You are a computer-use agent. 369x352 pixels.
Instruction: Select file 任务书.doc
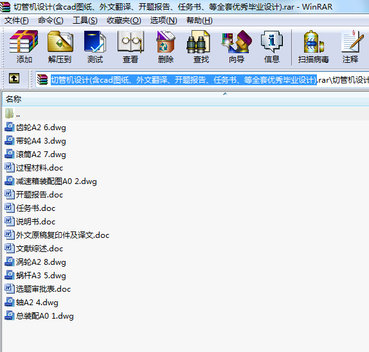tap(30, 208)
